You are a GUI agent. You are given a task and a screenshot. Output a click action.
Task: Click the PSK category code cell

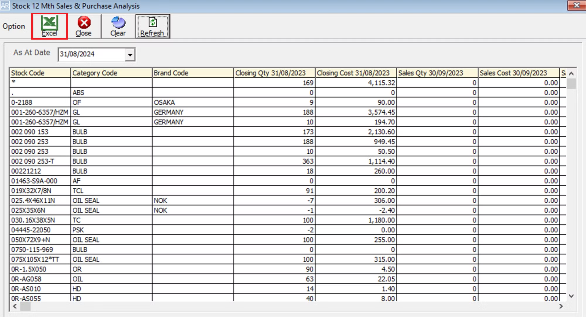pos(111,230)
